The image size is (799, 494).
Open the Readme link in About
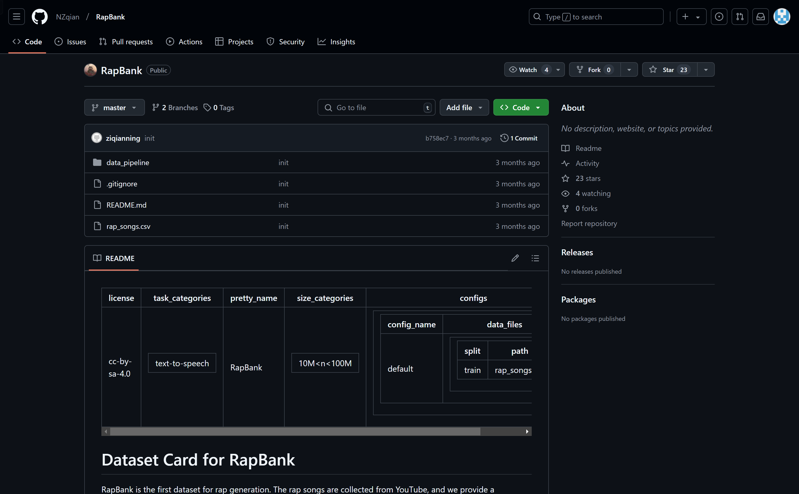(588, 148)
